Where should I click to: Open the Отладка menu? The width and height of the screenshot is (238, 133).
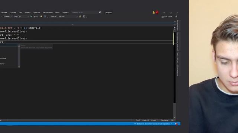coord(13,13)
